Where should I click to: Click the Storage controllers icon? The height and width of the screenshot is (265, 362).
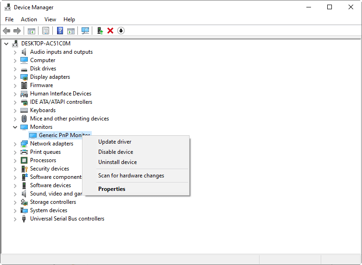(x=24, y=202)
